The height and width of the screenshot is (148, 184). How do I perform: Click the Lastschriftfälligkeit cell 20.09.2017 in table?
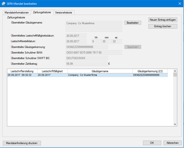[53, 75]
